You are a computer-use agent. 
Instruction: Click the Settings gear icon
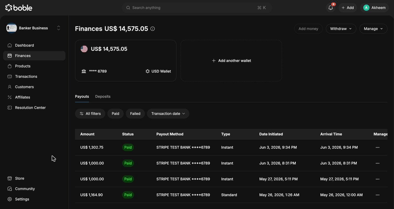(10, 199)
